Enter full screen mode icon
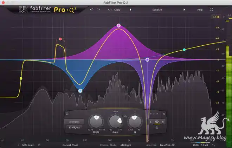 coord(211,9)
